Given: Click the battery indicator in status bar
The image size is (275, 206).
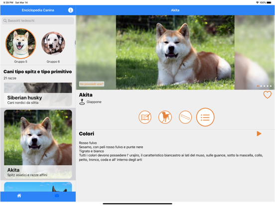Looking at the screenshot, I should (x=269, y=2).
